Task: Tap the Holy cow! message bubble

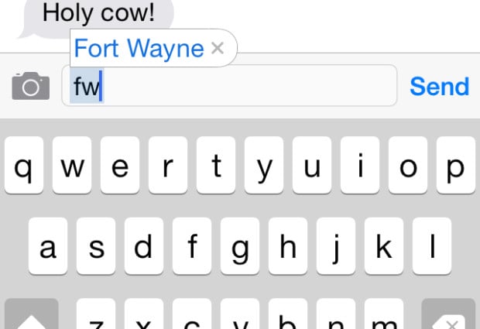Action: pos(97,15)
